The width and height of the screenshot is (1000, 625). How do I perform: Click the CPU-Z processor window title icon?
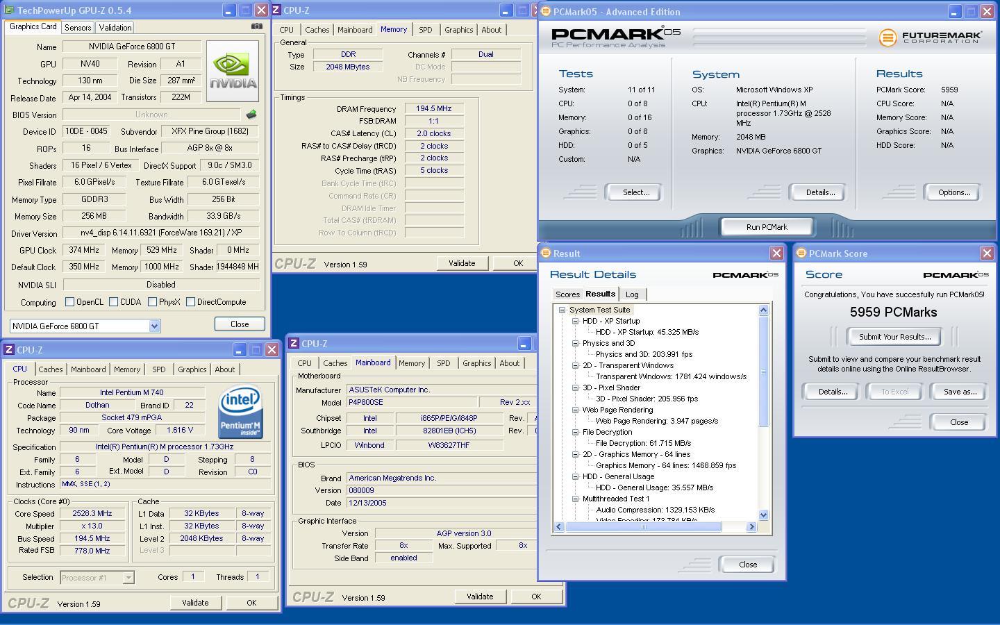pos(9,350)
